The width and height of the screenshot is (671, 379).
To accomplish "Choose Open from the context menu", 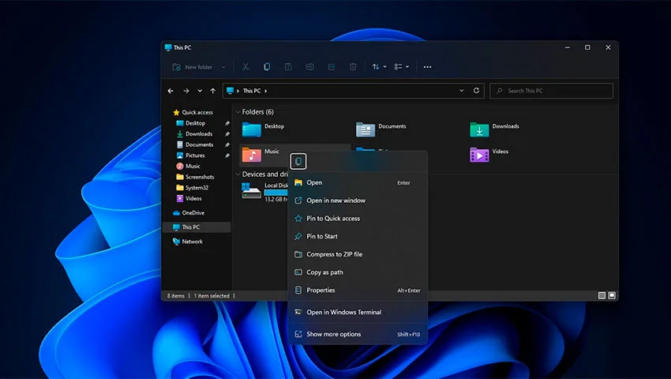I will click(358, 182).
